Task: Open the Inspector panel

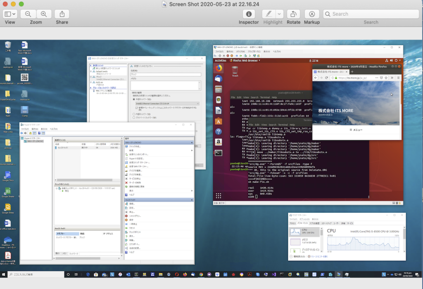Action: click(249, 14)
